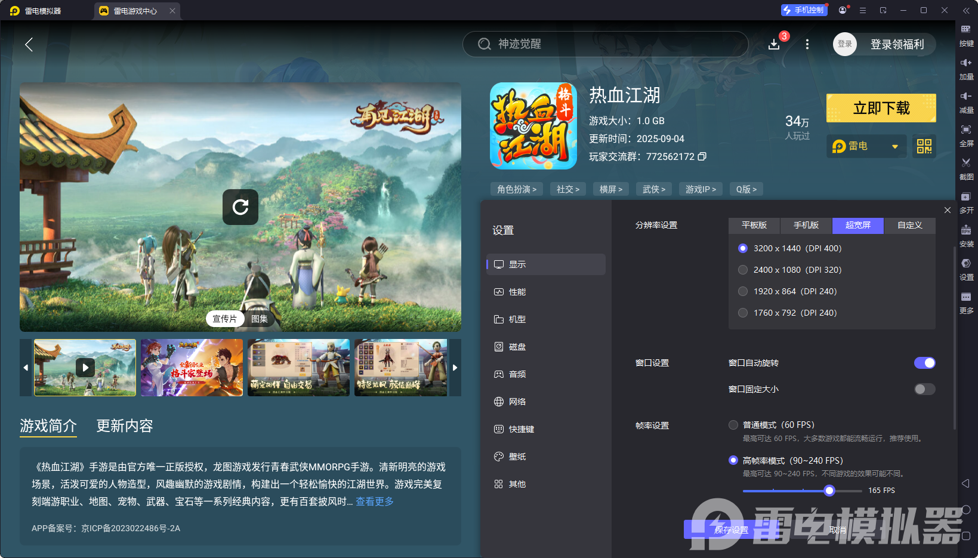Open 网络 settings section

click(546, 402)
